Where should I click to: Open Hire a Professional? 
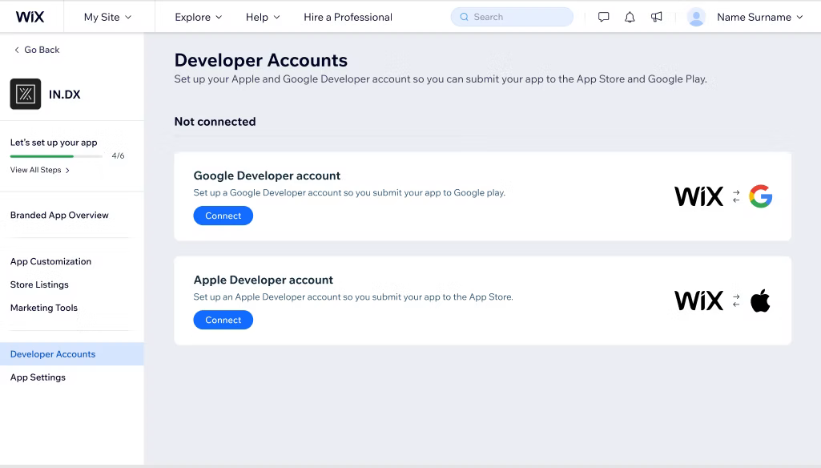point(348,17)
